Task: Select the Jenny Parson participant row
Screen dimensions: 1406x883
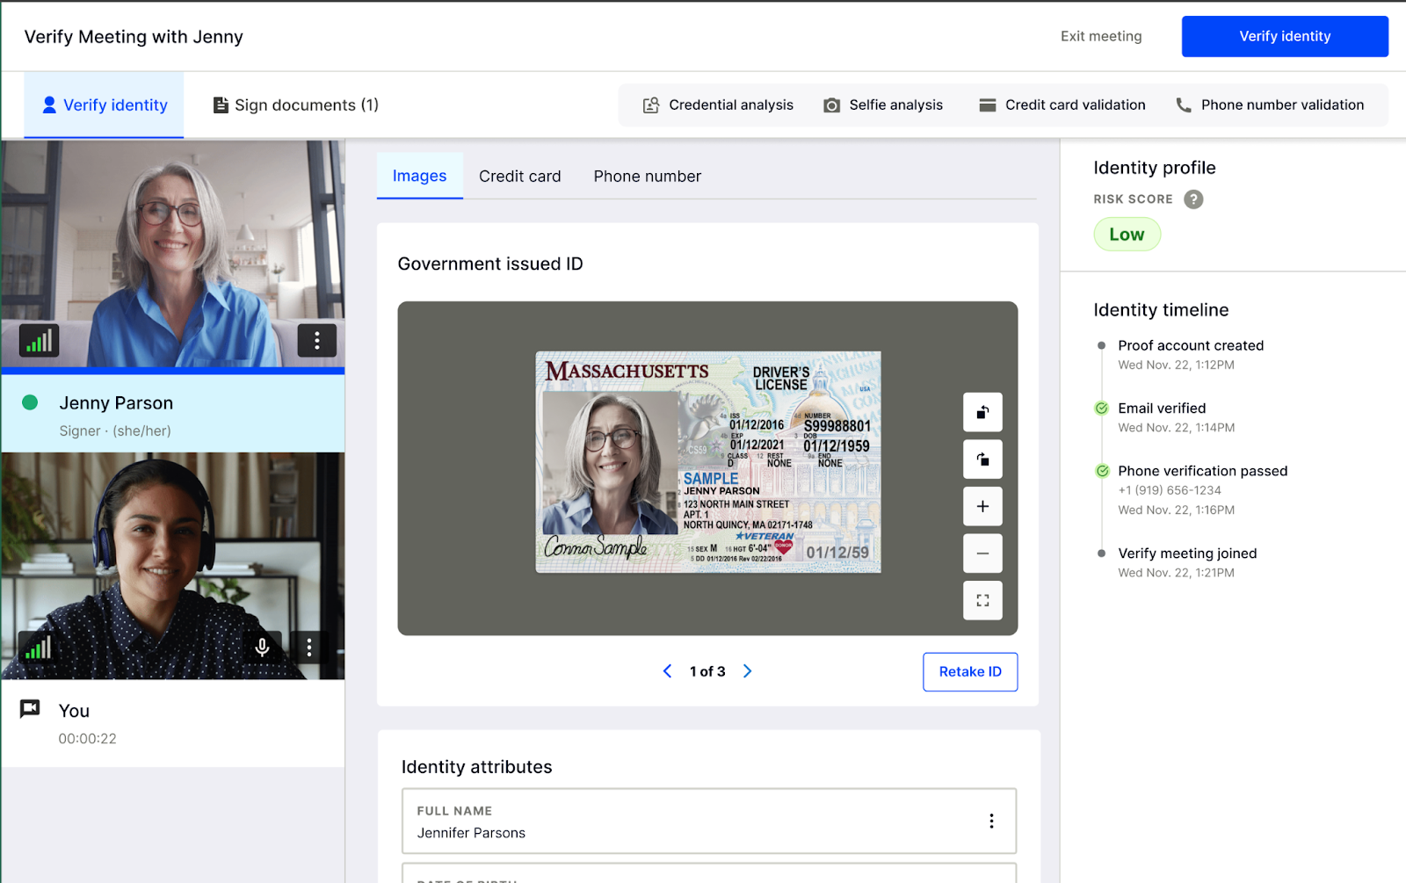Action: point(173,414)
